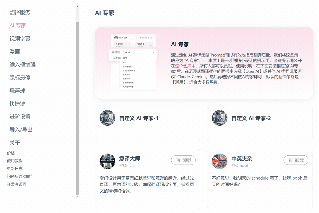Click the 意译大师 avatar icon
The image size is (319, 213).
(x=107, y=162)
